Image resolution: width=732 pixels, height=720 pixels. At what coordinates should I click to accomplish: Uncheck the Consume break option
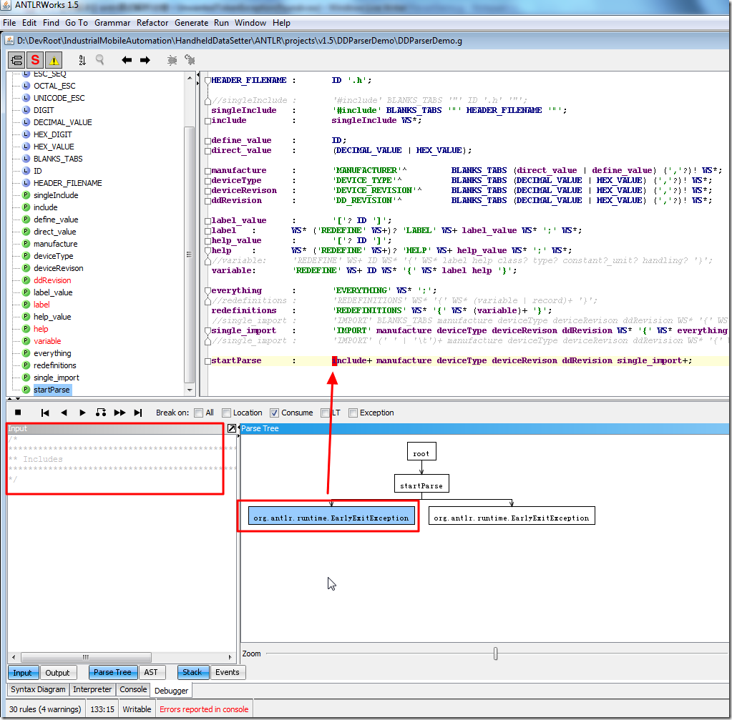coord(274,413)
